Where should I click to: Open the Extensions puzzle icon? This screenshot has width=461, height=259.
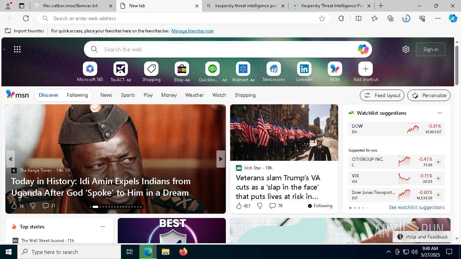coord(341,18)
